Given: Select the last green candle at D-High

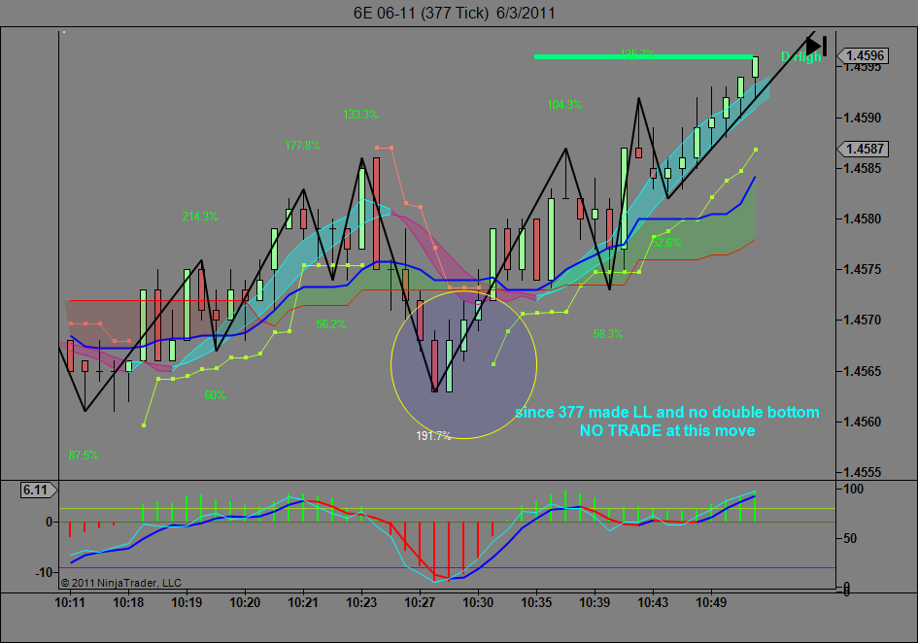Looking at the screenshot, I should pos(755,67).
